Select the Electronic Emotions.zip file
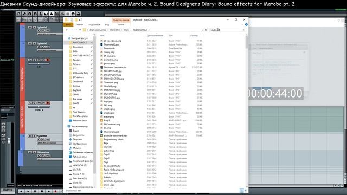 [114, 67]
